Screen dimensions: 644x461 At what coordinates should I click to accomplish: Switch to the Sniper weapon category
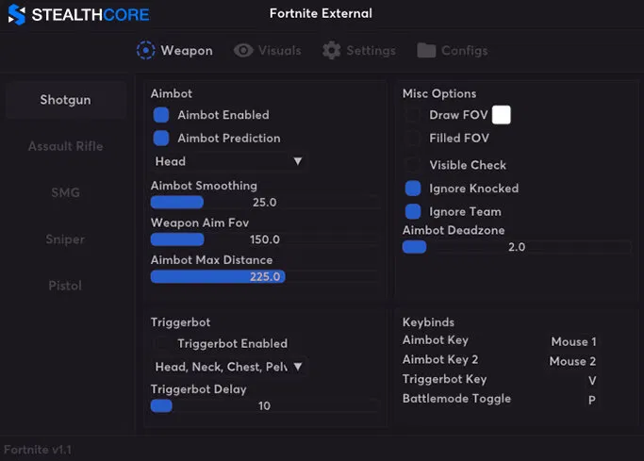[x=65, y=239]
